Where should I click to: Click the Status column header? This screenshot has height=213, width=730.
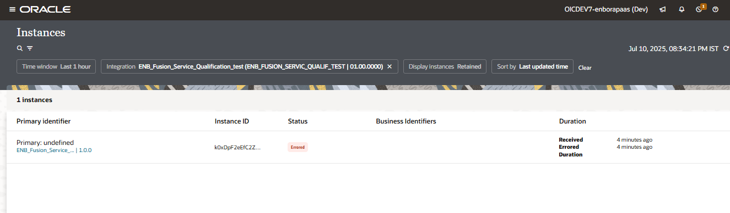point(298,121)
